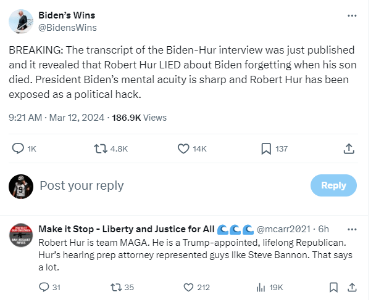Open the Make it Stop profile avatar
Image resolution: width=376 pixels, height=300 pixels.
point(21,235)
